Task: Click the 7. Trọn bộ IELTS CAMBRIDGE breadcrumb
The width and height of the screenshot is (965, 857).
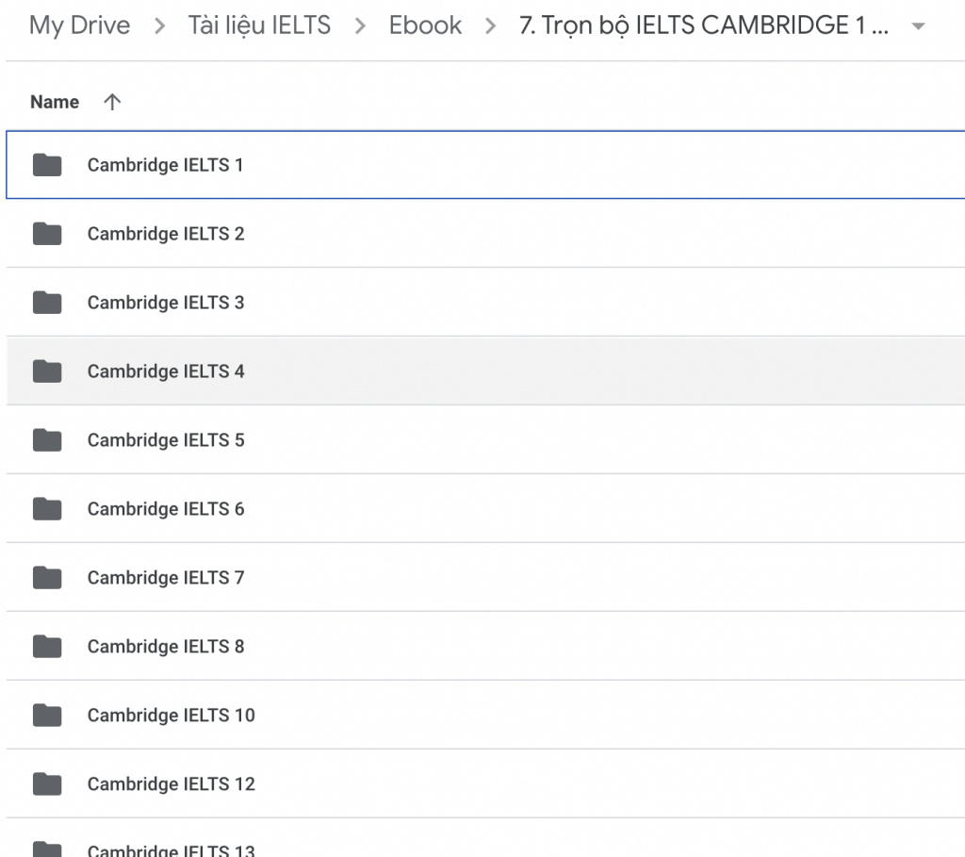Action: (703, 25)
